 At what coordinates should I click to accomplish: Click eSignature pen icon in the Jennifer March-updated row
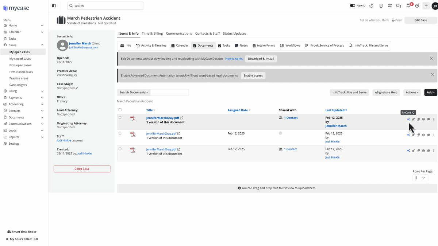(x=414, y=119)
